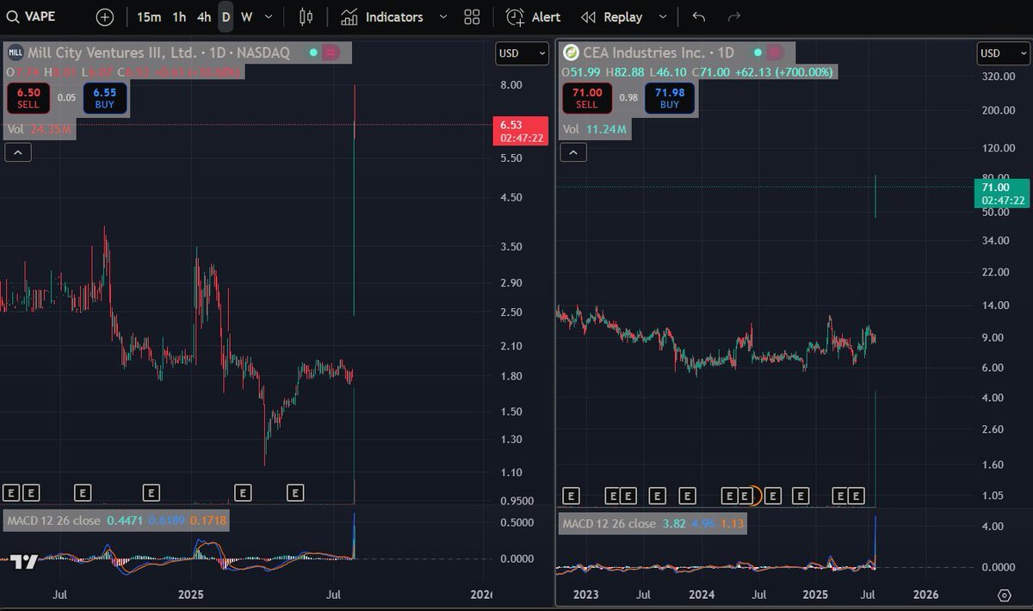The width and height of the screenshot is (1033, 611).
Task: Click the 8.00 price axis label
Action: (511, 84)
